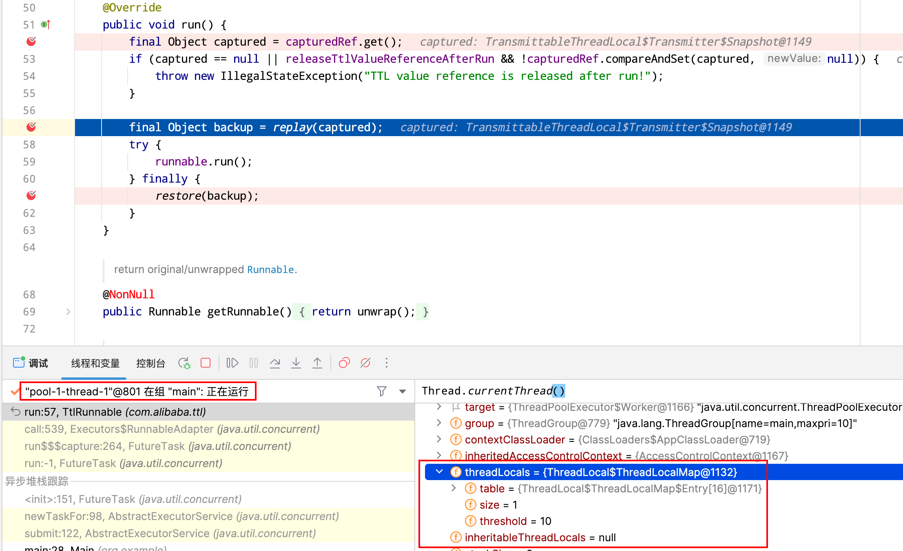Collapse the threadLocals node
This screenshot has height=551, width=903.
pyautogui.click(x=439, y=472)
